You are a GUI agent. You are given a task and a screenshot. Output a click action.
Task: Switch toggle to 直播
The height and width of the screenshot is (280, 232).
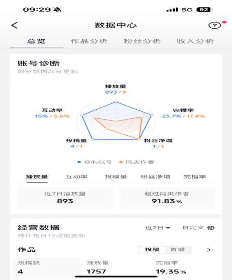(x=178, y=250)
